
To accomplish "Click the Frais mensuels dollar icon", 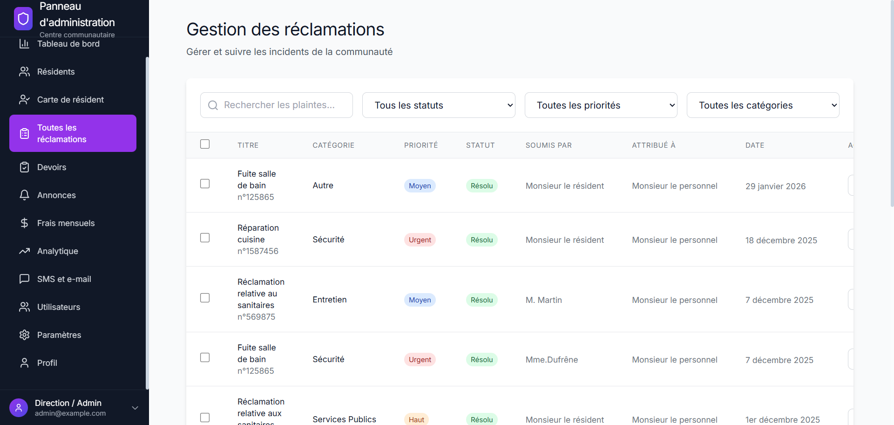I will [25, 223].
